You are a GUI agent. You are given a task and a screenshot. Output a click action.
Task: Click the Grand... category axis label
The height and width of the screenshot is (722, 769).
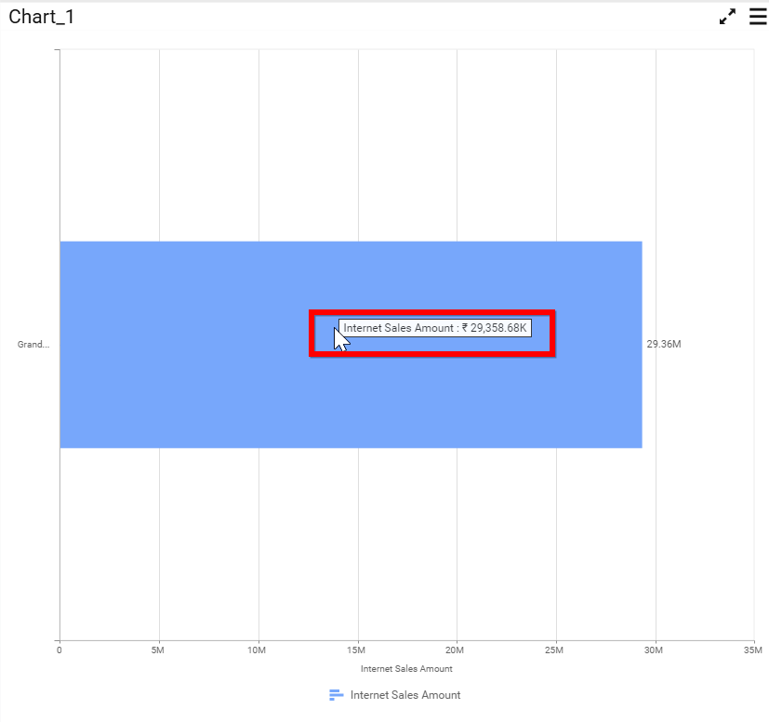click(33, 344)
